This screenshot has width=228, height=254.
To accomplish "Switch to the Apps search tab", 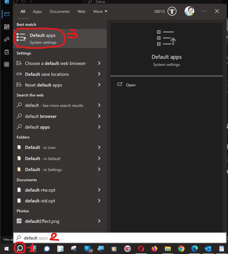I will 37,12.
